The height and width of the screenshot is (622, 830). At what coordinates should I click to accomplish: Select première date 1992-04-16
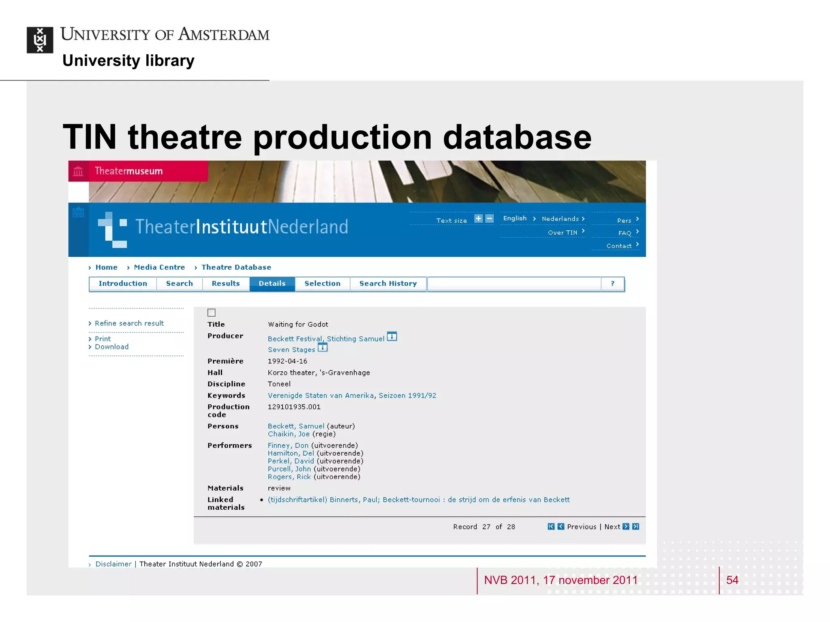pos(287,361)
